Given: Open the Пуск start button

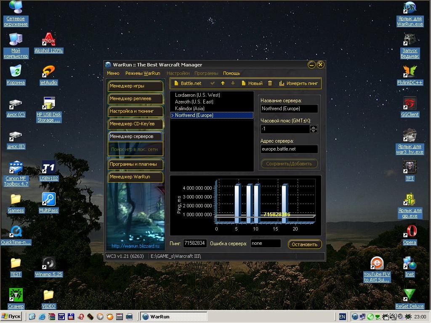Looking at the screenshot, I should pos(11,317).
